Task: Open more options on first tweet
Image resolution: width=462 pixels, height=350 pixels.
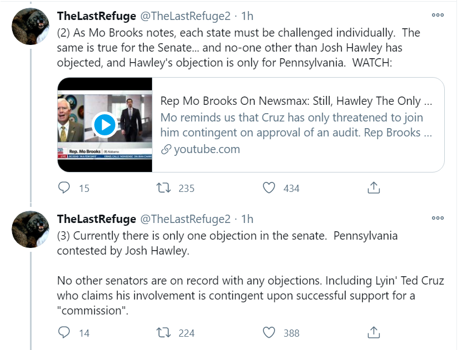Action: click(438, 15)
